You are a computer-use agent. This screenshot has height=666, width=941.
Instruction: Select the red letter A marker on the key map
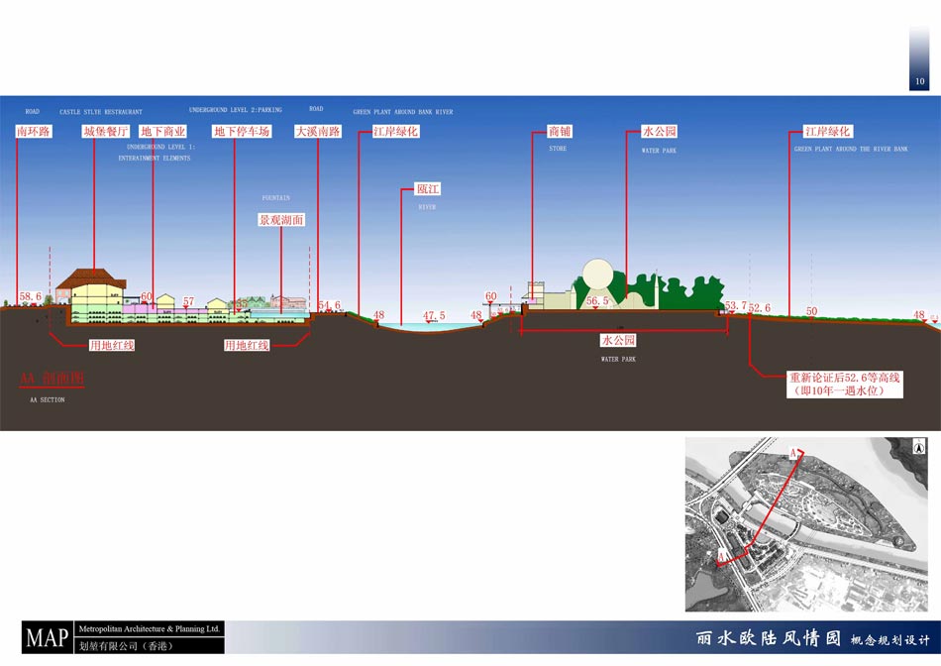click(793, 453)
